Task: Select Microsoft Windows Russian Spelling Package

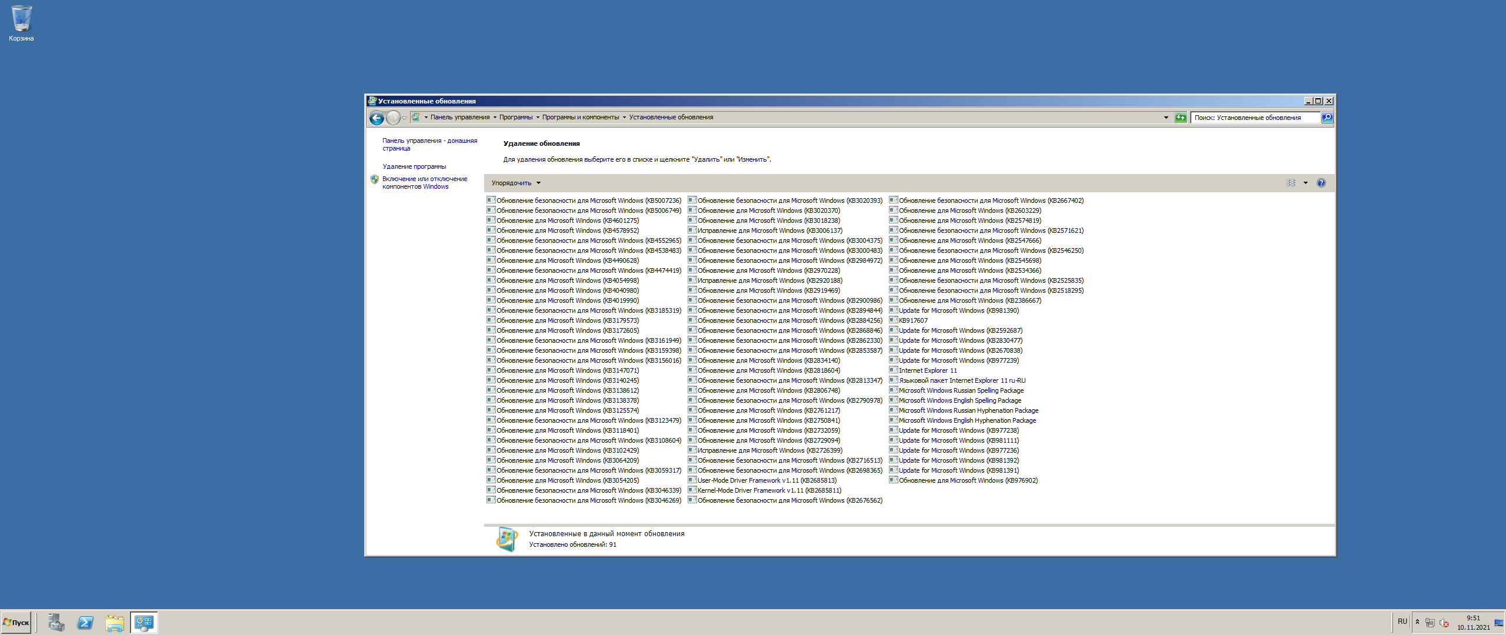Action: [x=957, y=390]
